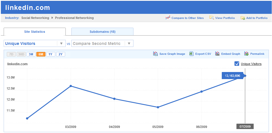
Task: Click the Embed Graph link
Action: click(x=231, y=54)
